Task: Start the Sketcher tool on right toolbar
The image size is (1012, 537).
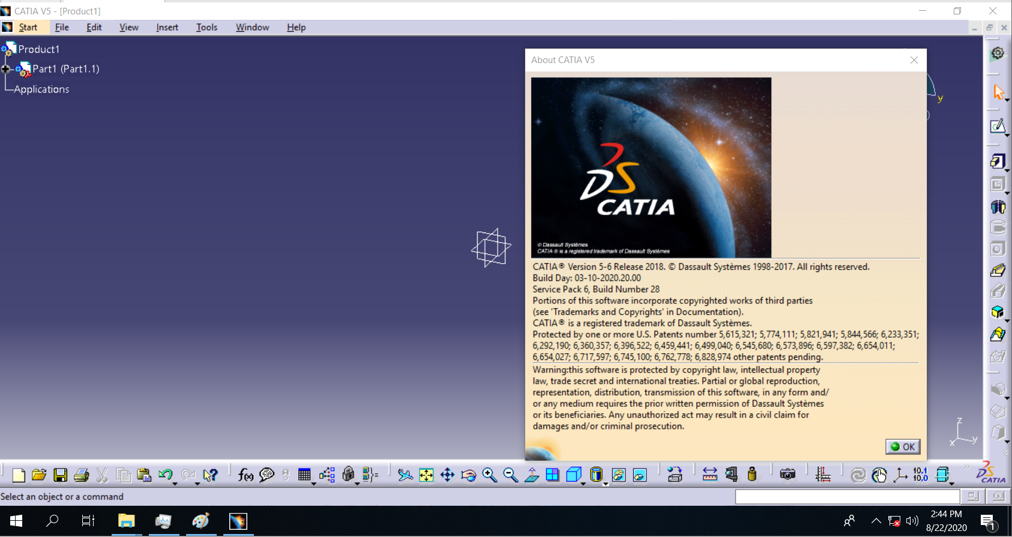Action: (997, 126)
